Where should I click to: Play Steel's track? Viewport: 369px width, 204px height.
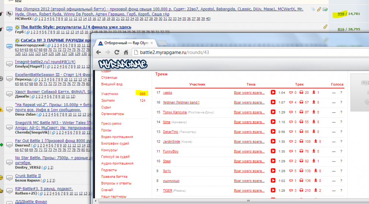[x=273, y=161]
